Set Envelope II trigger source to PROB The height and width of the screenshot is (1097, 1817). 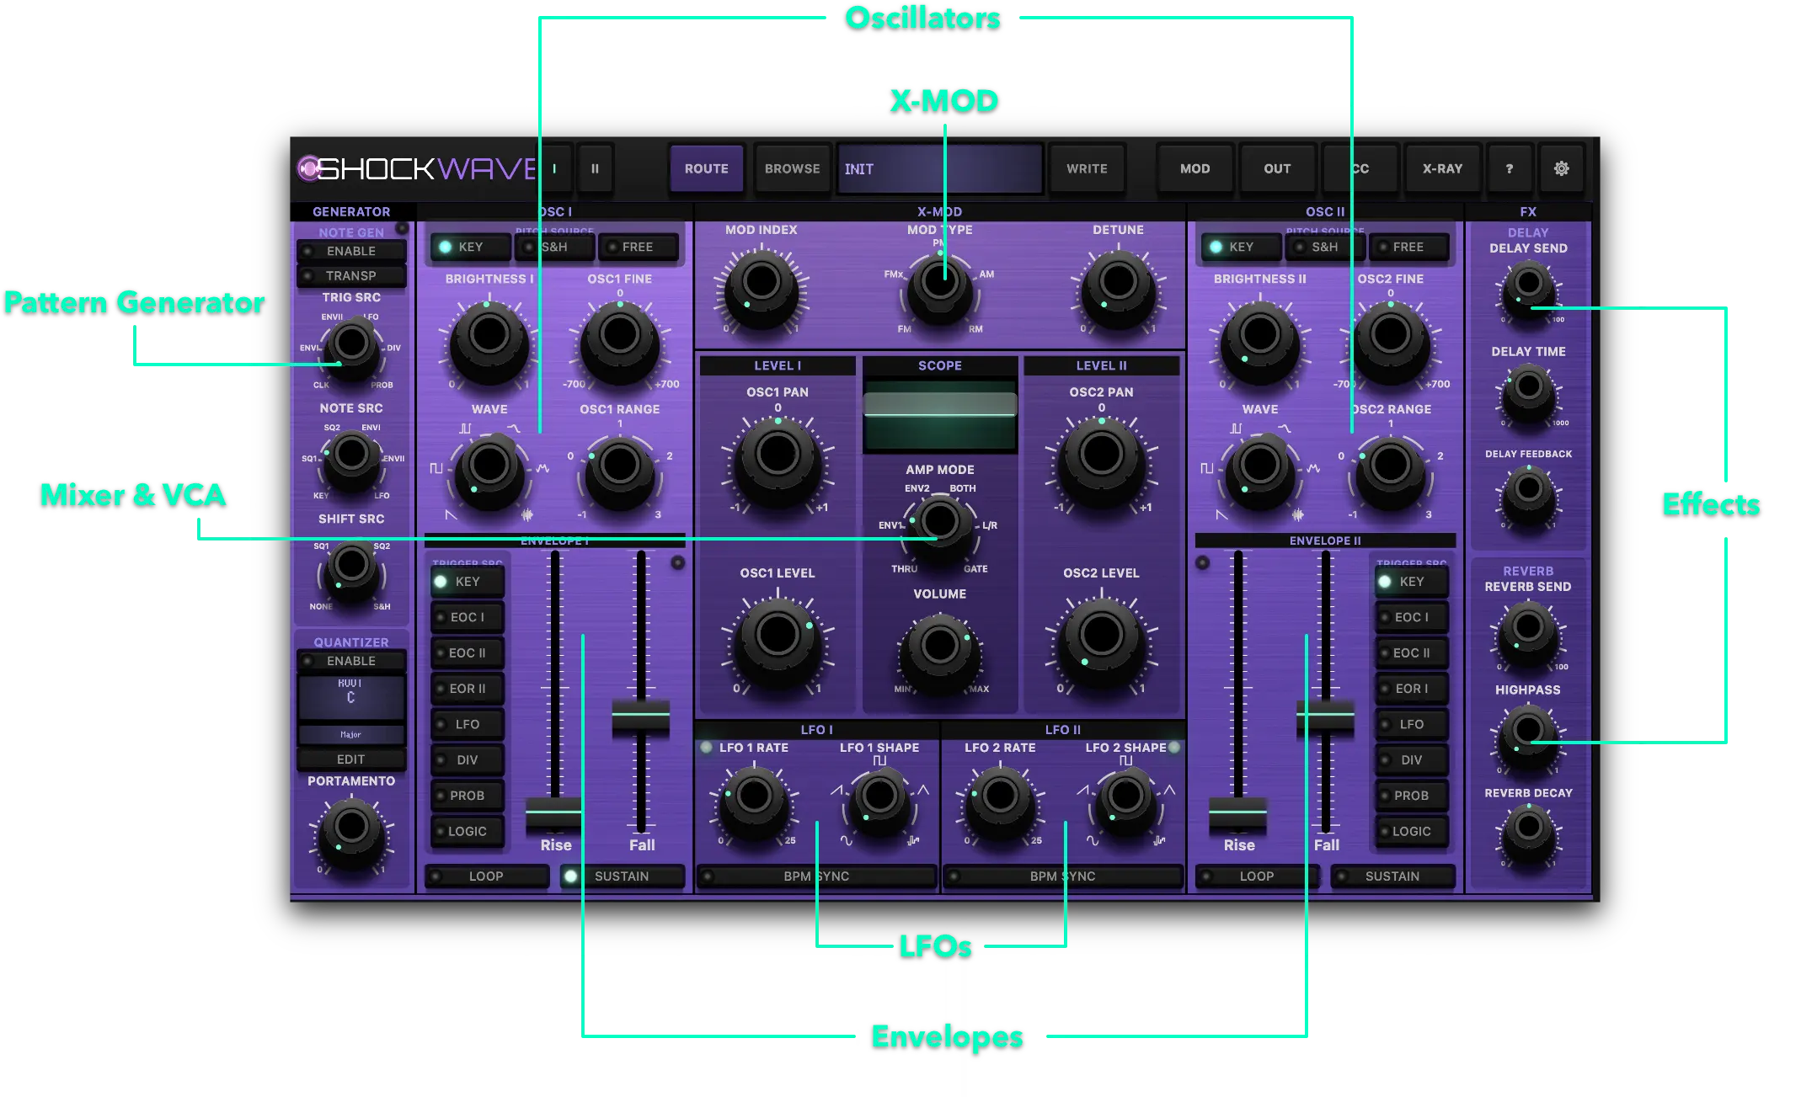[1412, 796]
